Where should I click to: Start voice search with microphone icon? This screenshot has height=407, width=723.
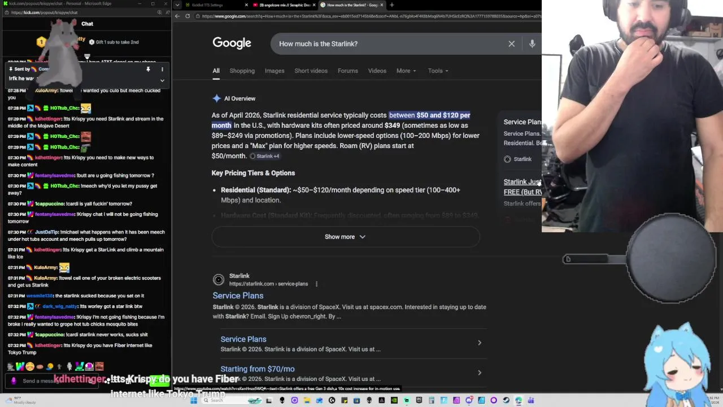(x=532, y=44)
